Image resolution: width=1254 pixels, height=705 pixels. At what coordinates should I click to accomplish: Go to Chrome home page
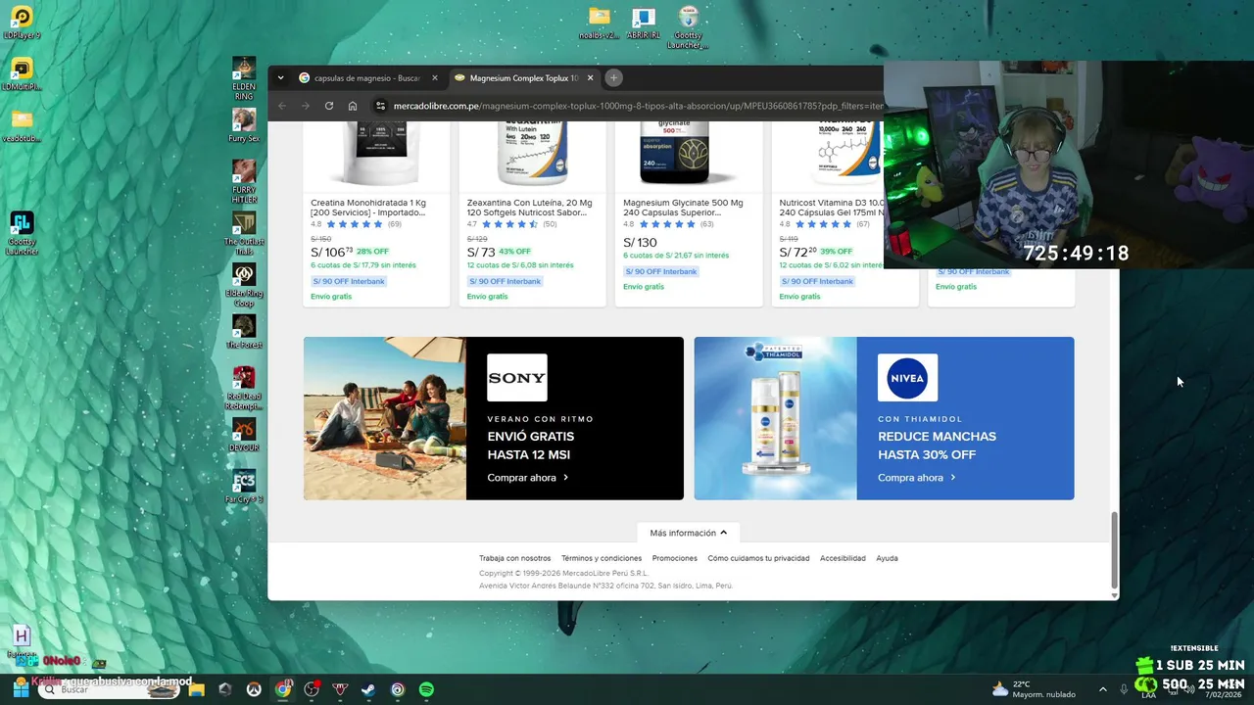click(353, 106)
